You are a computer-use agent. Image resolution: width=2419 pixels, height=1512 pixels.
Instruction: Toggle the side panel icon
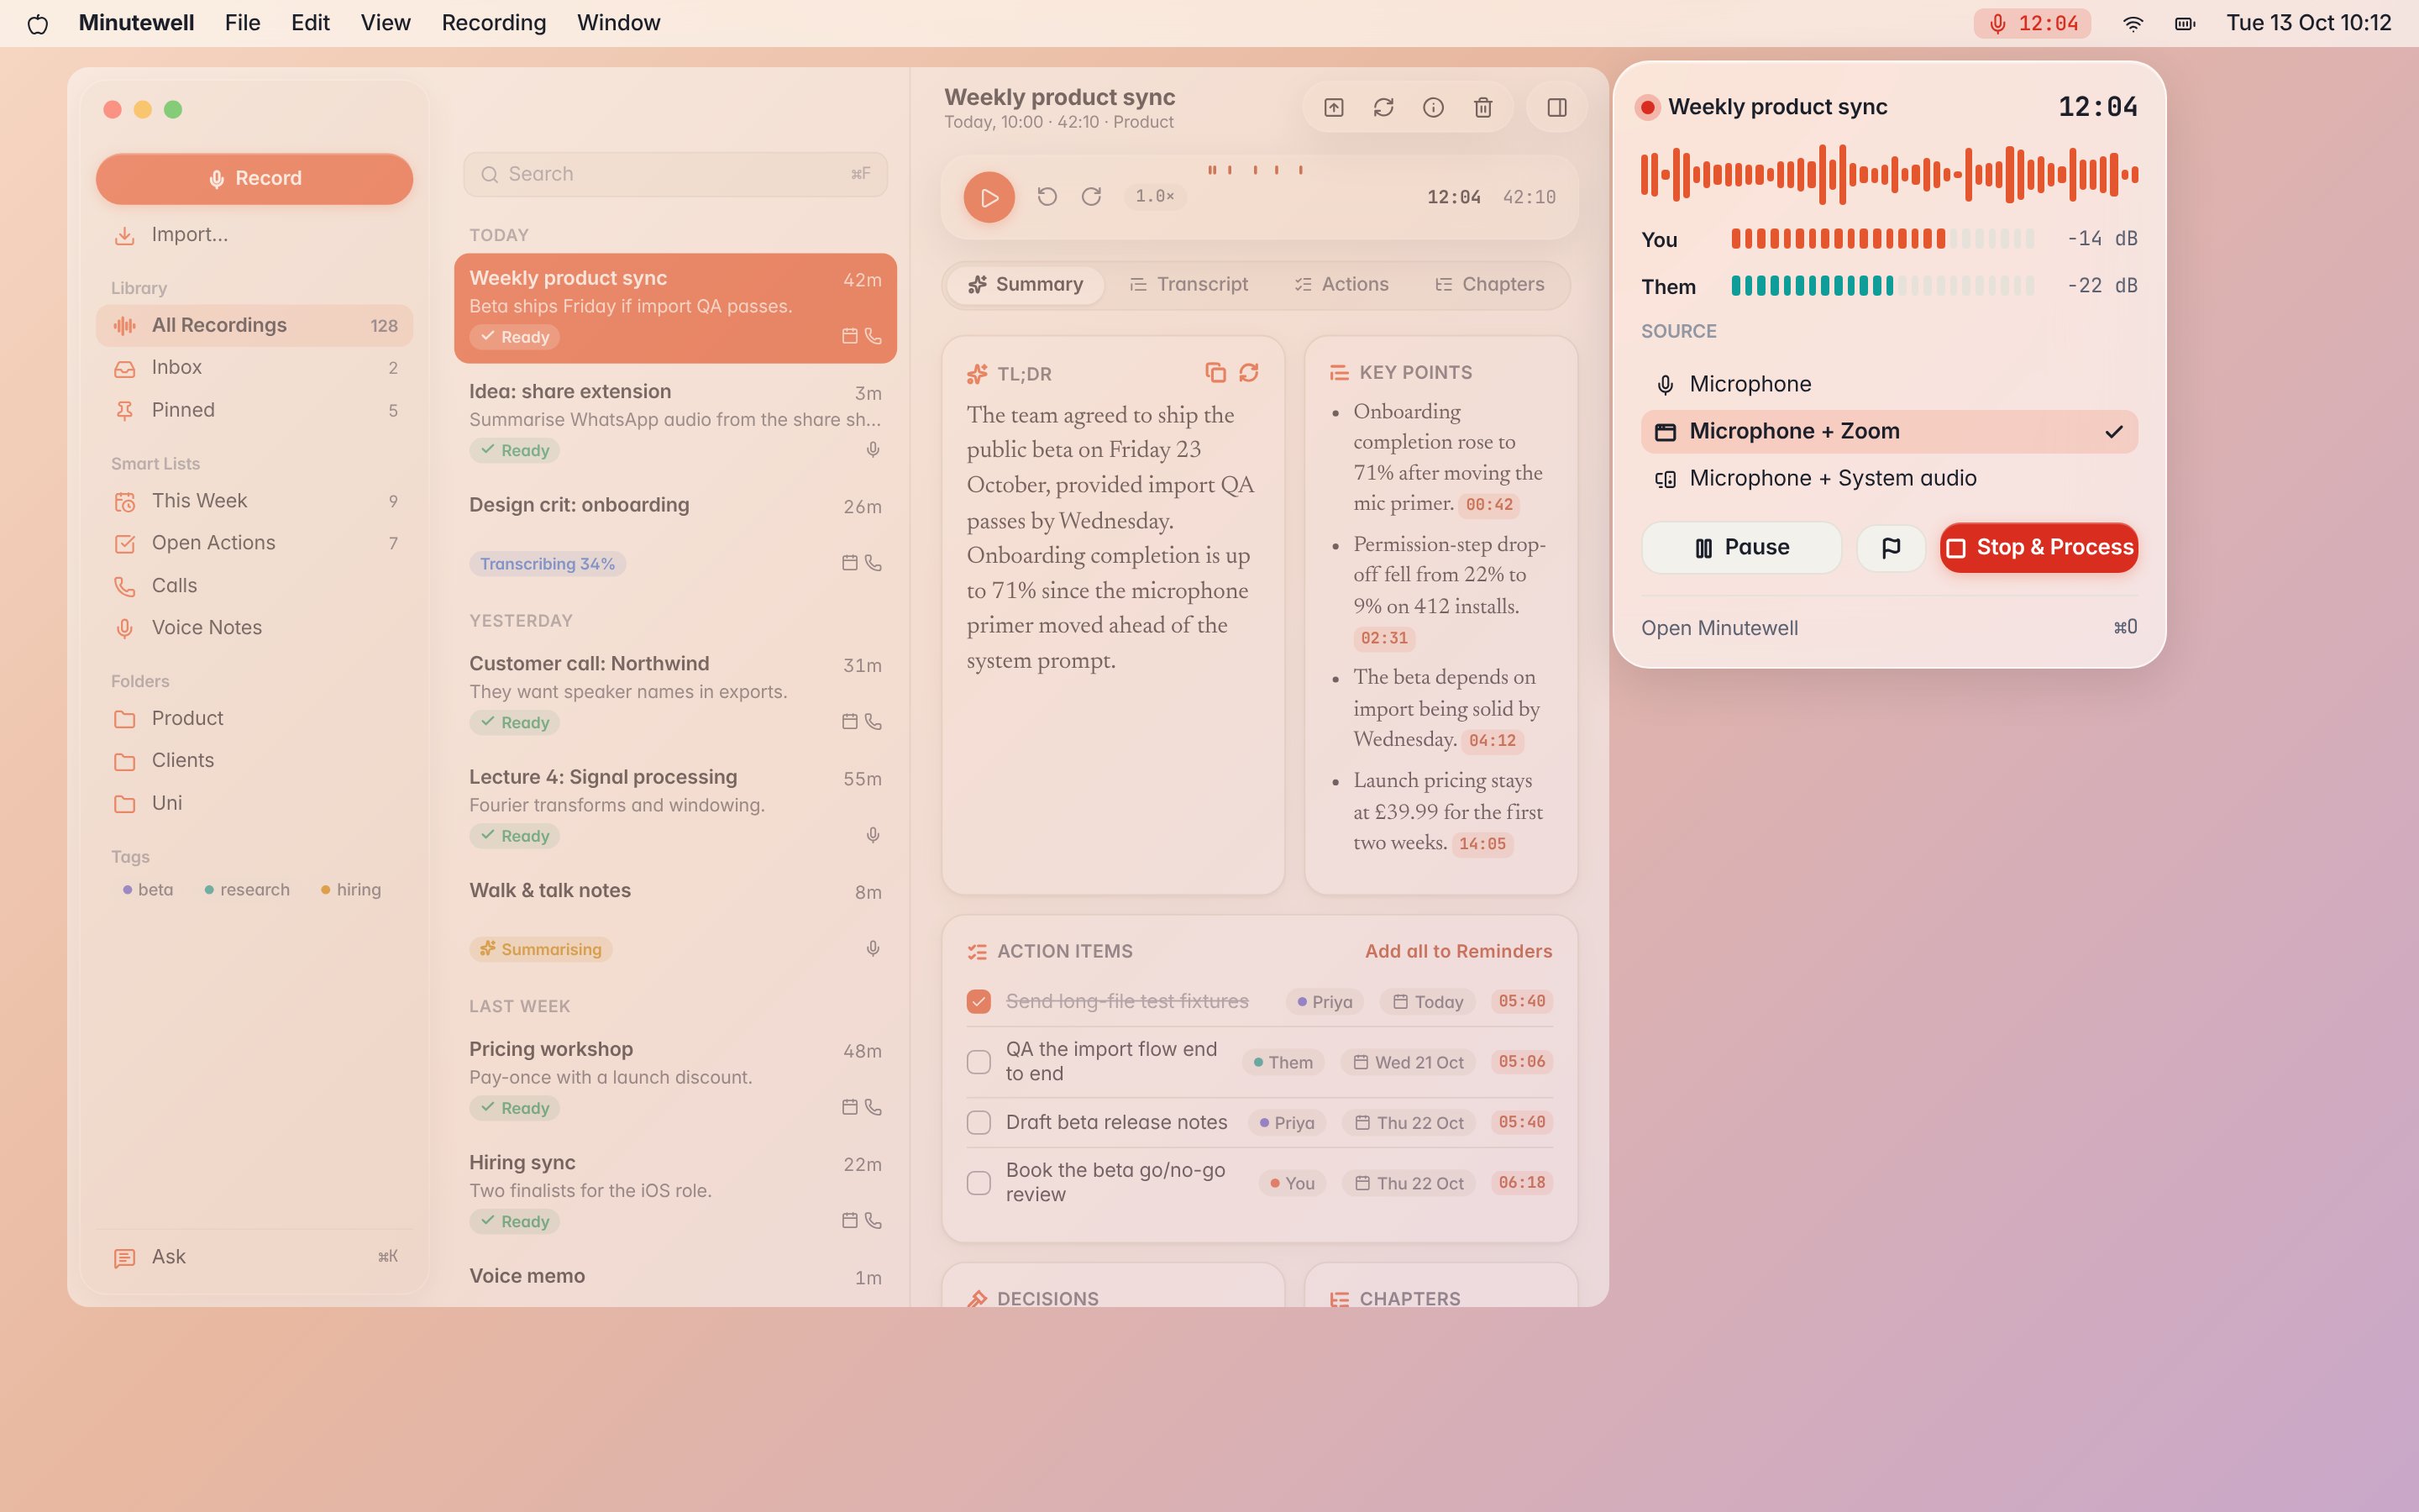click(x=1557, y=108)
